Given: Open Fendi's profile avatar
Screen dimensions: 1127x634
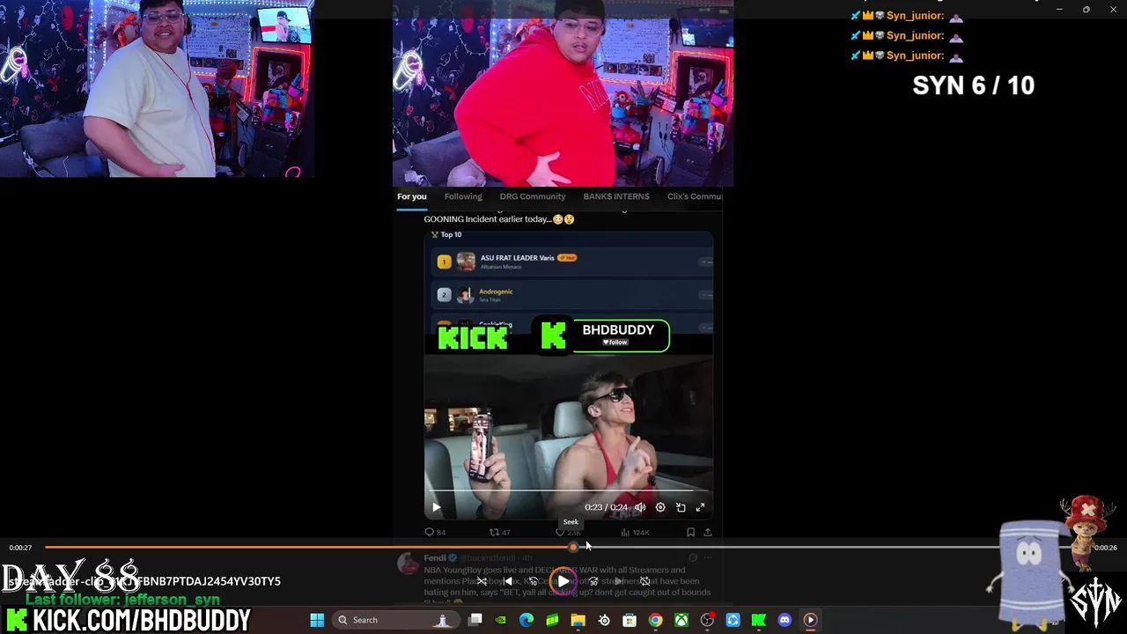Looking at the screenshot, I should (x=408, y=564).
